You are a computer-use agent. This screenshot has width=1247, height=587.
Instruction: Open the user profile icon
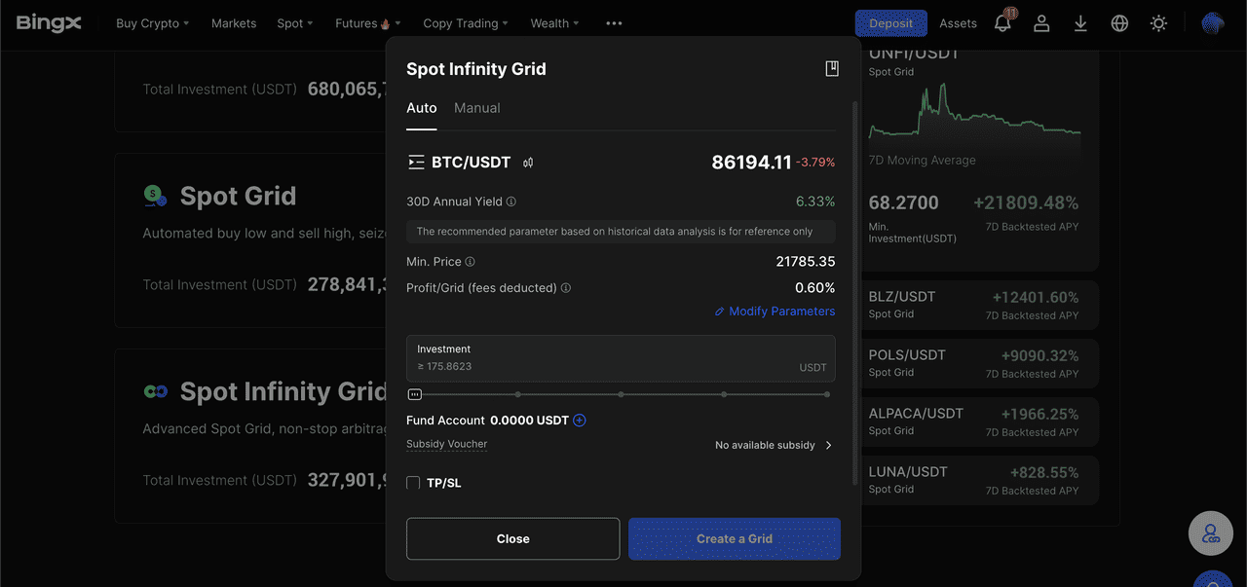[1041, 22]
